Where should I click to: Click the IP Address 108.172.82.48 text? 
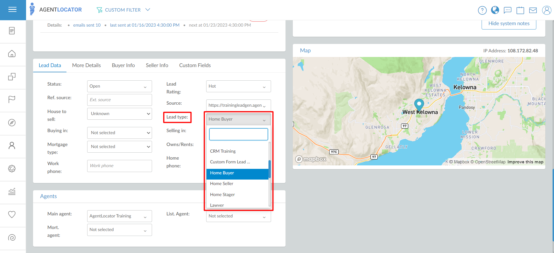[511, 51]
